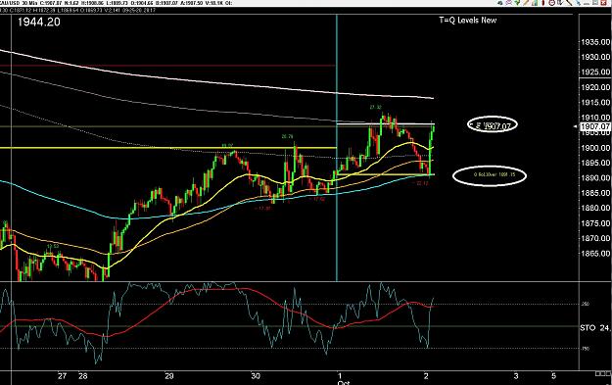
Task: Click the 1865.00 price axis label
Action: [x=595, y=254]
